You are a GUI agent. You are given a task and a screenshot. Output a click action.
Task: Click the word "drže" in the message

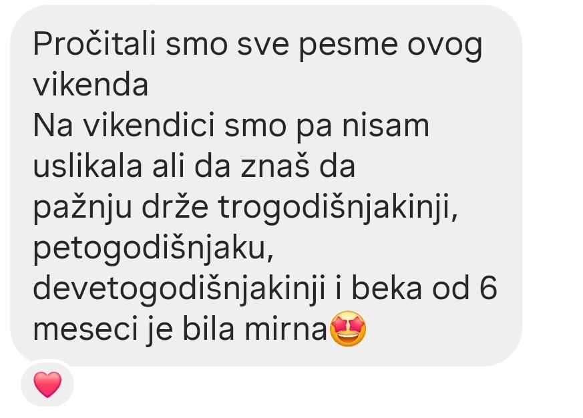pos(175,207)
